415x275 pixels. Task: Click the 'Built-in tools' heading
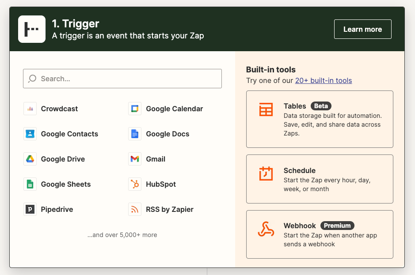click(x=271, y=70)
